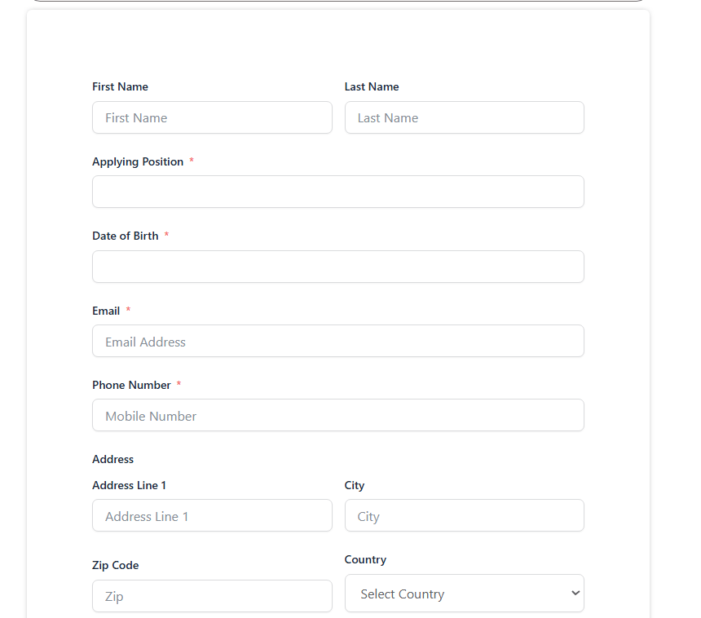The image size is (701, 618).
Task: Select the City input field
Action: pos(464,515)
